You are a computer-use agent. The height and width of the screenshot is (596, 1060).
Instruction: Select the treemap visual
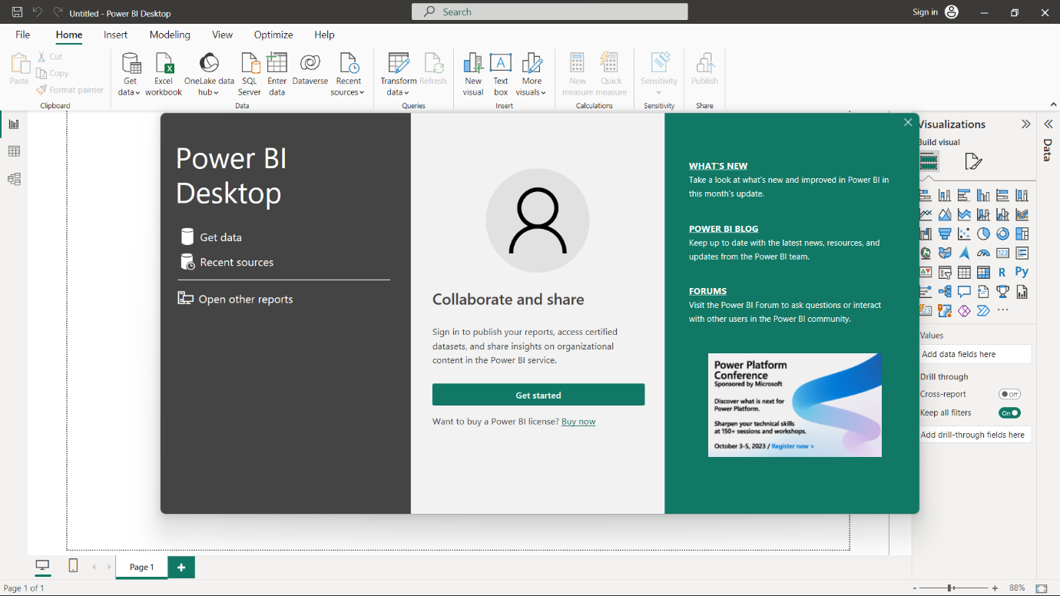(1022, 233)
